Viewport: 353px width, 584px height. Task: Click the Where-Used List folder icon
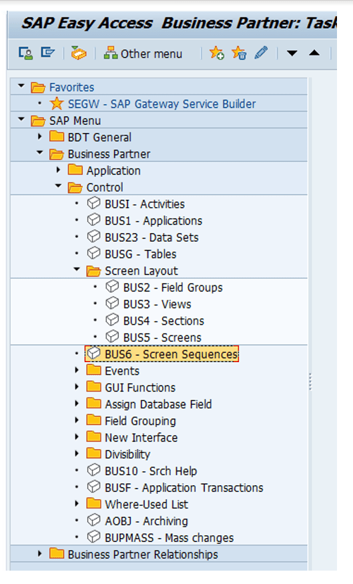point(93,504)
